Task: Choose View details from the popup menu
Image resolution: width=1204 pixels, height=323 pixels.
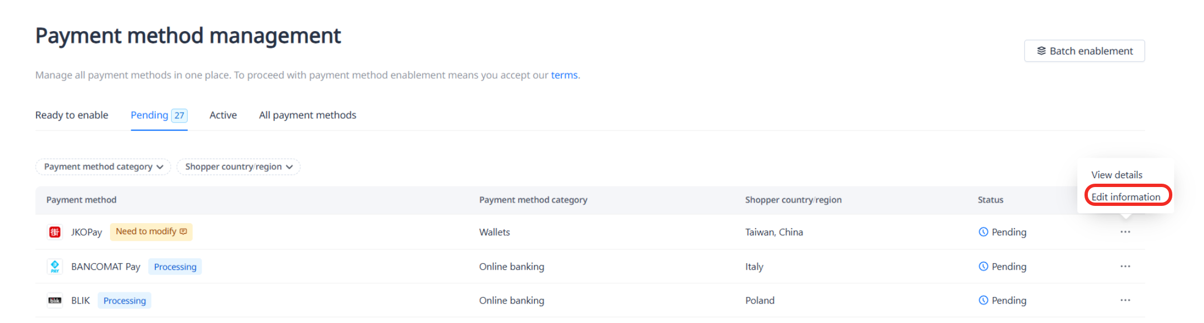Action: click(x=1117, y=175)
